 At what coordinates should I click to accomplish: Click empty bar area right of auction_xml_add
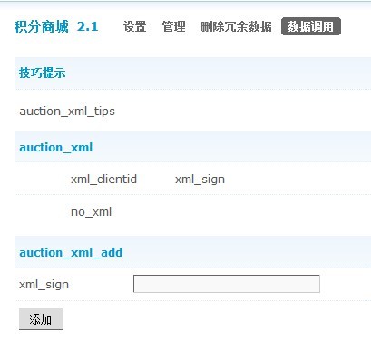click(247, 252)
